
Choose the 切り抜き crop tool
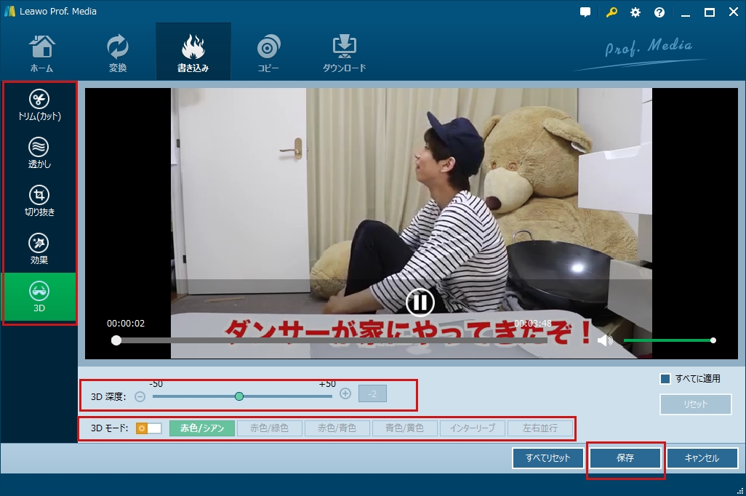(x=39, y=201)
